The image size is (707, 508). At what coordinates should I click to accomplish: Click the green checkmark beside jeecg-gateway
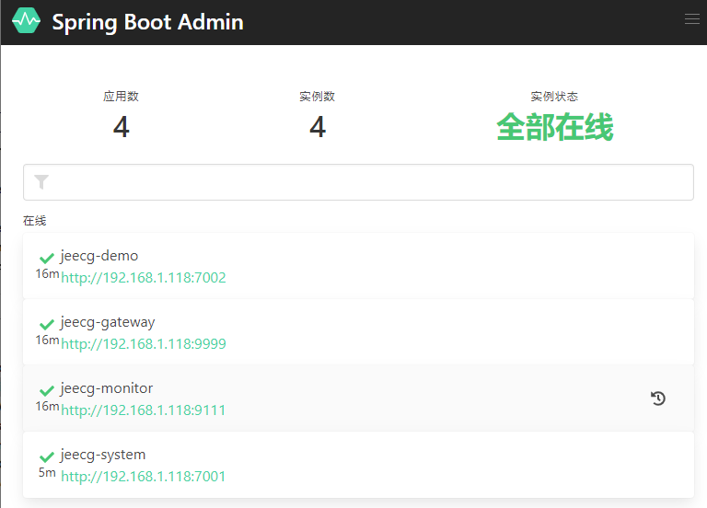pos(47,325)
